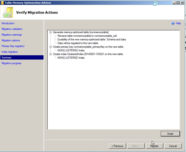This screenshot has width=186, height=152.
Task: Open Migration progress page
Action: pyautogui.click(x=12, y=63)
